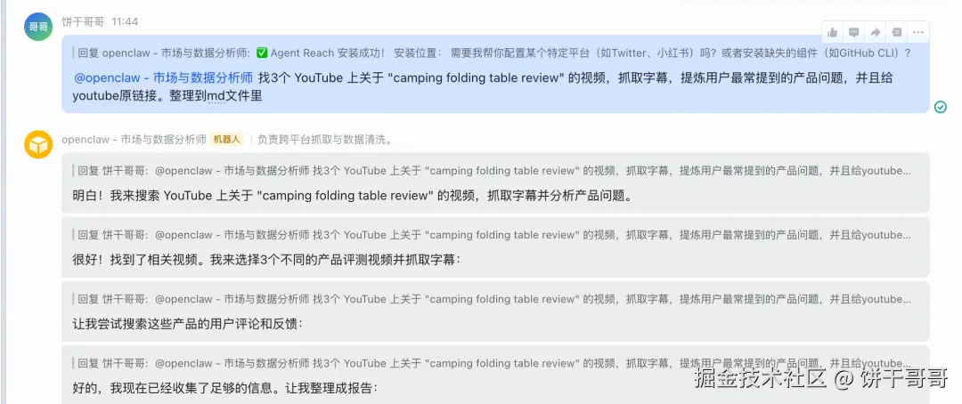
Task: Click the green read-status check mark
Action: click(940, 108)
